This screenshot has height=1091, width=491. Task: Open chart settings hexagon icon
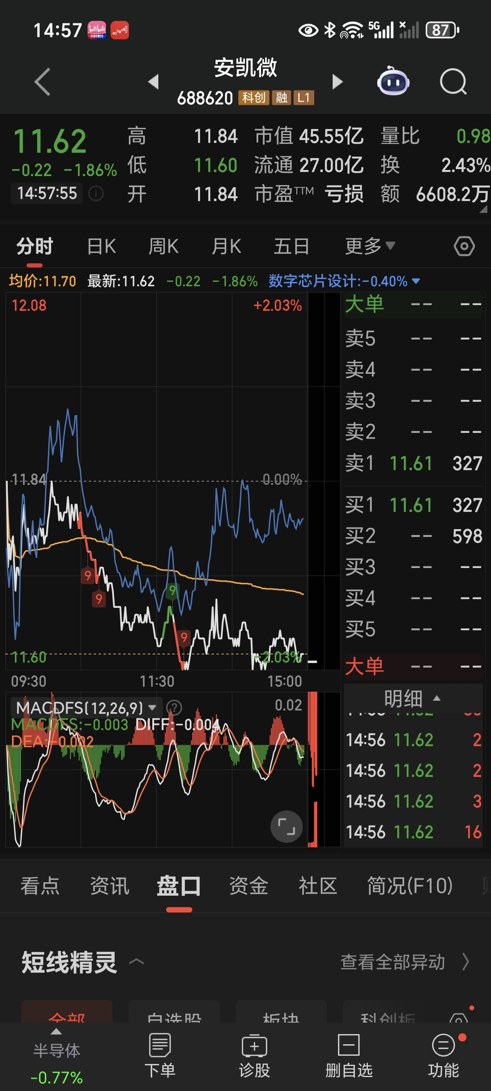[x=464, y=246]
